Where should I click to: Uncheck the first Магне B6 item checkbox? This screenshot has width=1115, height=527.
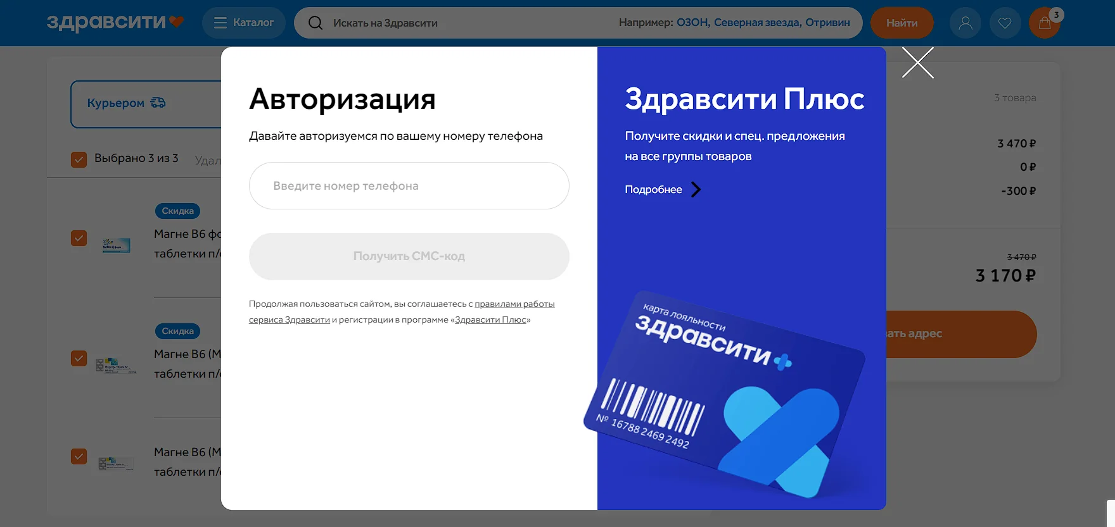79,239
